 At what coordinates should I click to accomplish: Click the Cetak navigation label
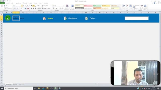(92, 18)
